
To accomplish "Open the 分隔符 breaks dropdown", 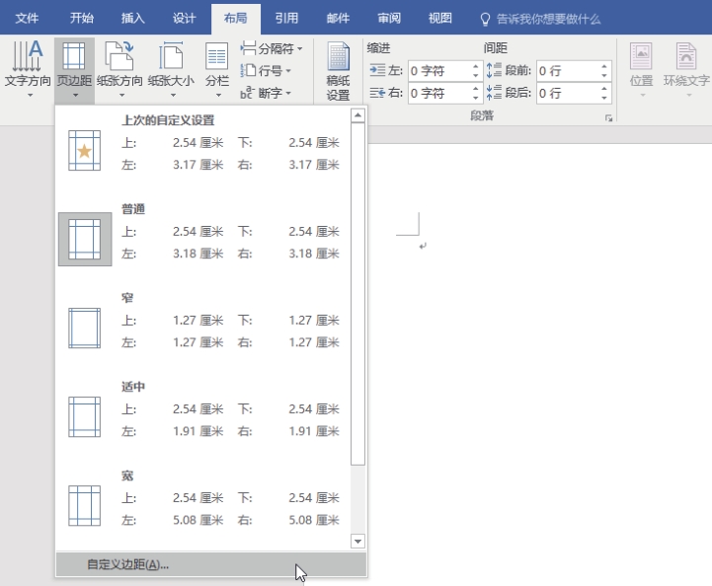I will (x=272, y=48).
